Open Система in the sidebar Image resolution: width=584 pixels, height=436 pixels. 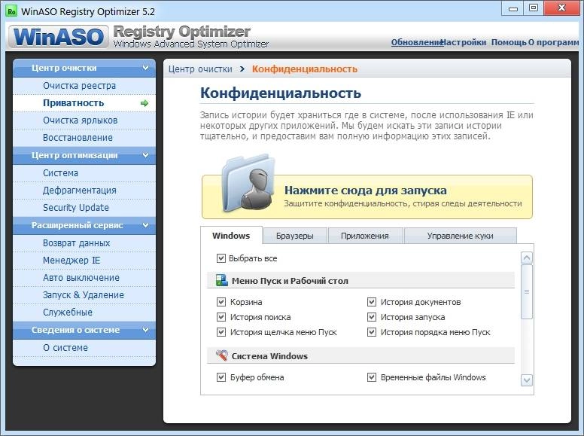click(84, 173)
